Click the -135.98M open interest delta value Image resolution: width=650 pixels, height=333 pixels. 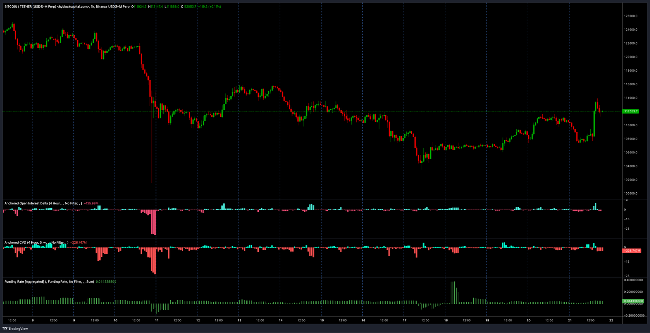pos(91,203)
